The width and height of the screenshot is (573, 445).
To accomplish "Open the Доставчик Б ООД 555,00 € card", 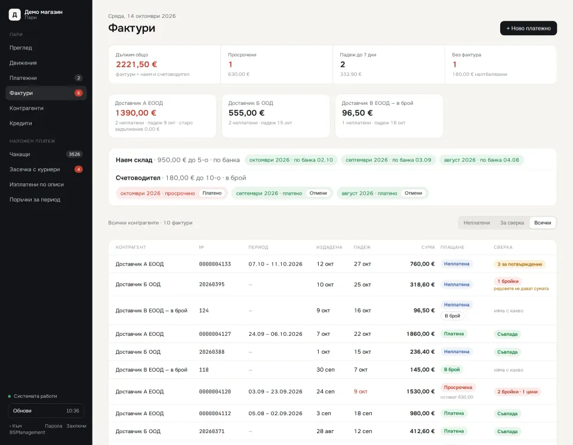I will coord(276,116).
